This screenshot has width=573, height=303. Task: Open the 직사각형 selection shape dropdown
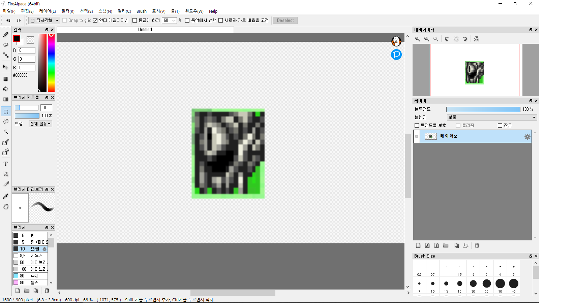(44, 21)
